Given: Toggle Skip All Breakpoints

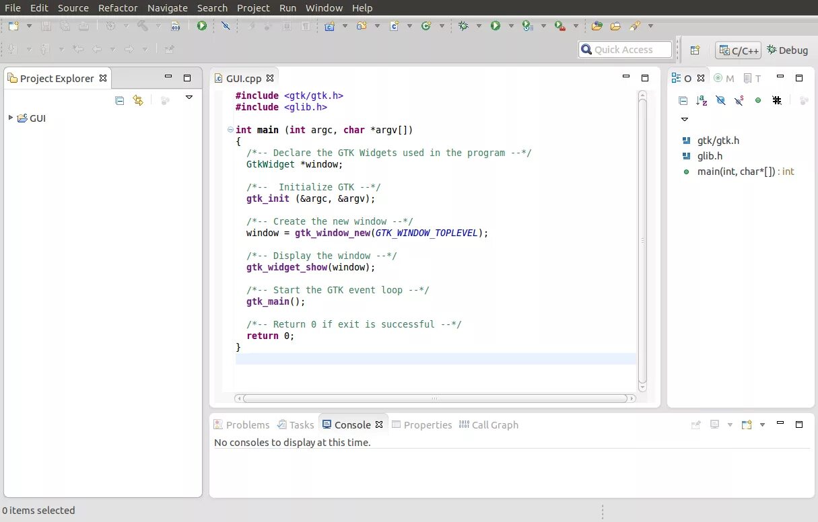Looking at the screenshot, I should point(225,27).
